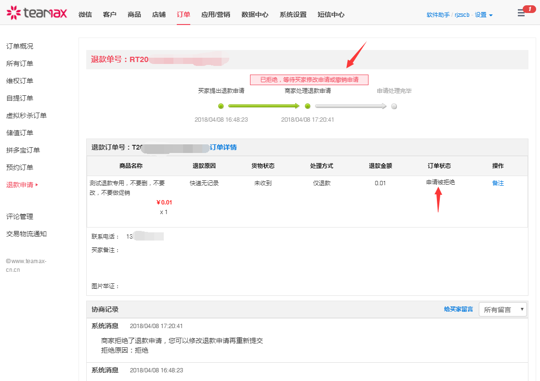Click the Teamax logo
The height and width of the screenshot is (381, 540).
[37, 13]
